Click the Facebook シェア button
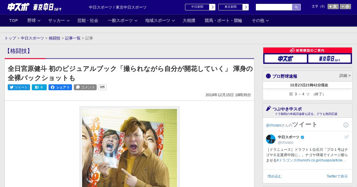The width and height of the screenshot is (357, 187). pos(60,87)
